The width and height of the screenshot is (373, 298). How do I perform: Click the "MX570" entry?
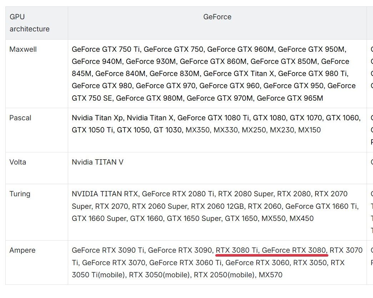[270, 275]
